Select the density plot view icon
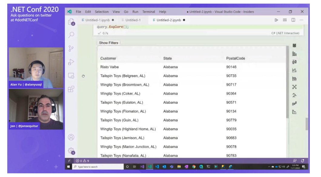 click(294, 79)
